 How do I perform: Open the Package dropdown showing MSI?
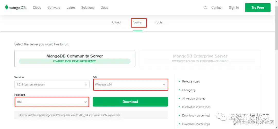(x=52, y=102)
